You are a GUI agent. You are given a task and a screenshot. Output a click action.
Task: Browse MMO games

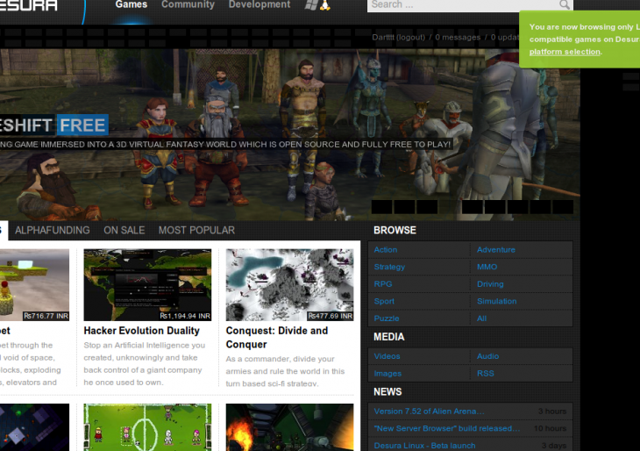[x=487, y=267]
